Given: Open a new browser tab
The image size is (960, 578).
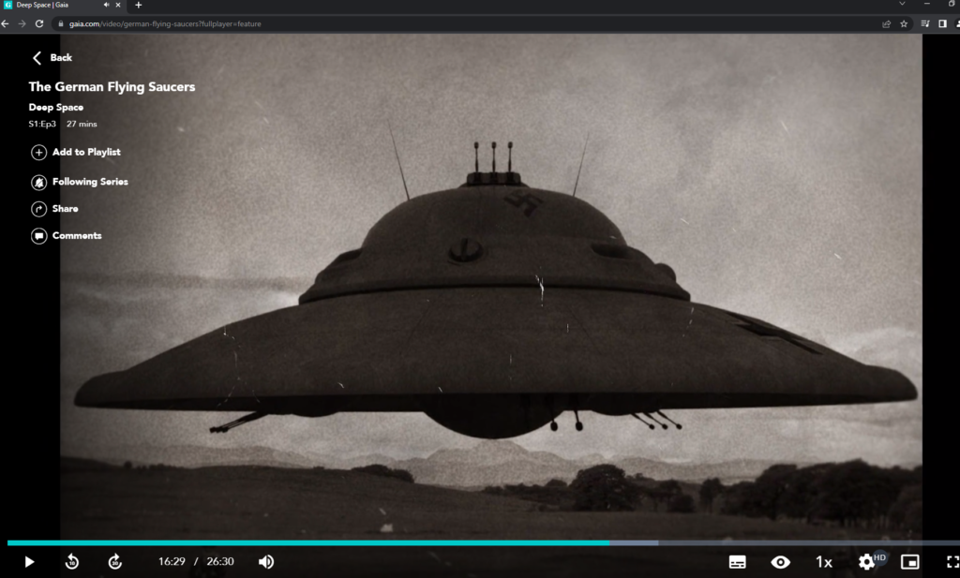Looking at the screenshot, I should (x=139, y=5).
